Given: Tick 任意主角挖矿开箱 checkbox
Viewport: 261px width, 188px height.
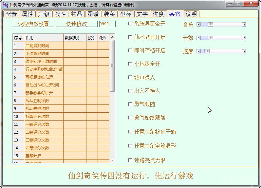Looking at the screenshot, I should point(130,132).
